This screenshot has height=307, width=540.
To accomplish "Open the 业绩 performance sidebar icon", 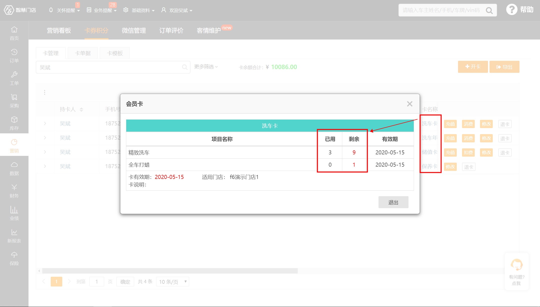I will pyautogui.click(x=14, y=213).
